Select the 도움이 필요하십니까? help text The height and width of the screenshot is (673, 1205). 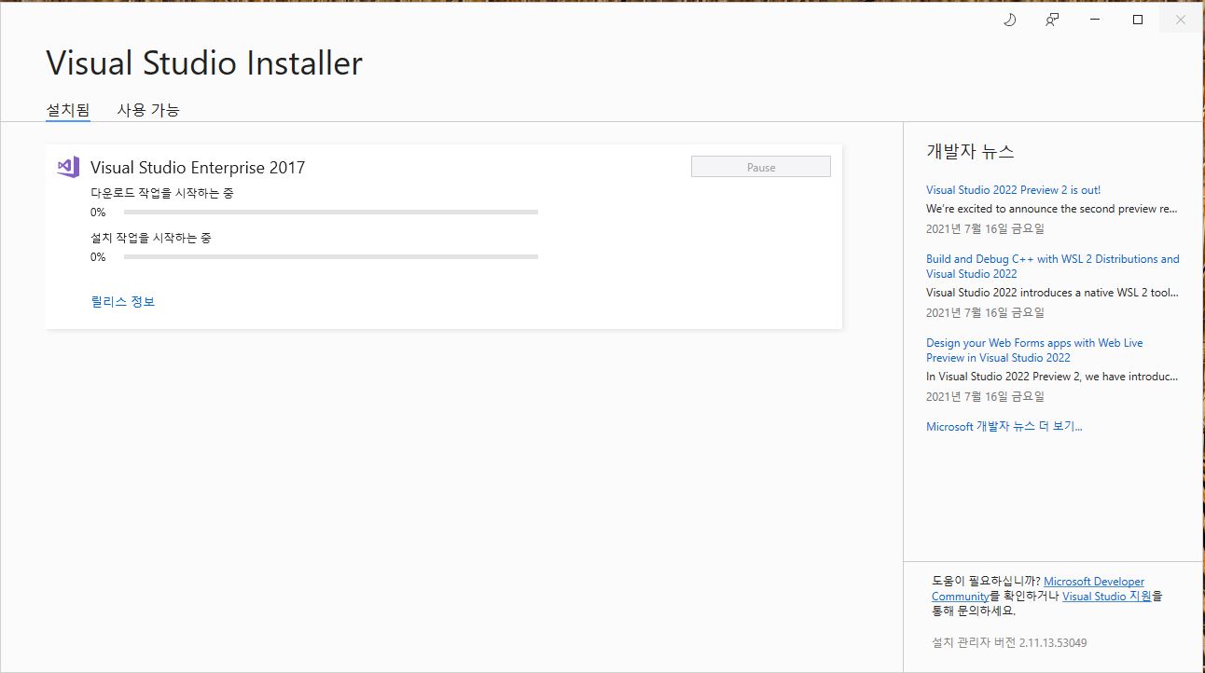[986, 581]
